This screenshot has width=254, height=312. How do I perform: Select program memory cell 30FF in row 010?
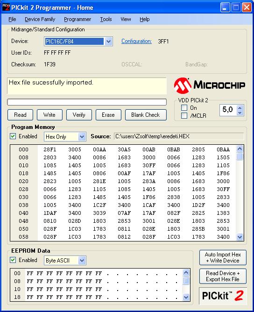(x=149, y=165)
